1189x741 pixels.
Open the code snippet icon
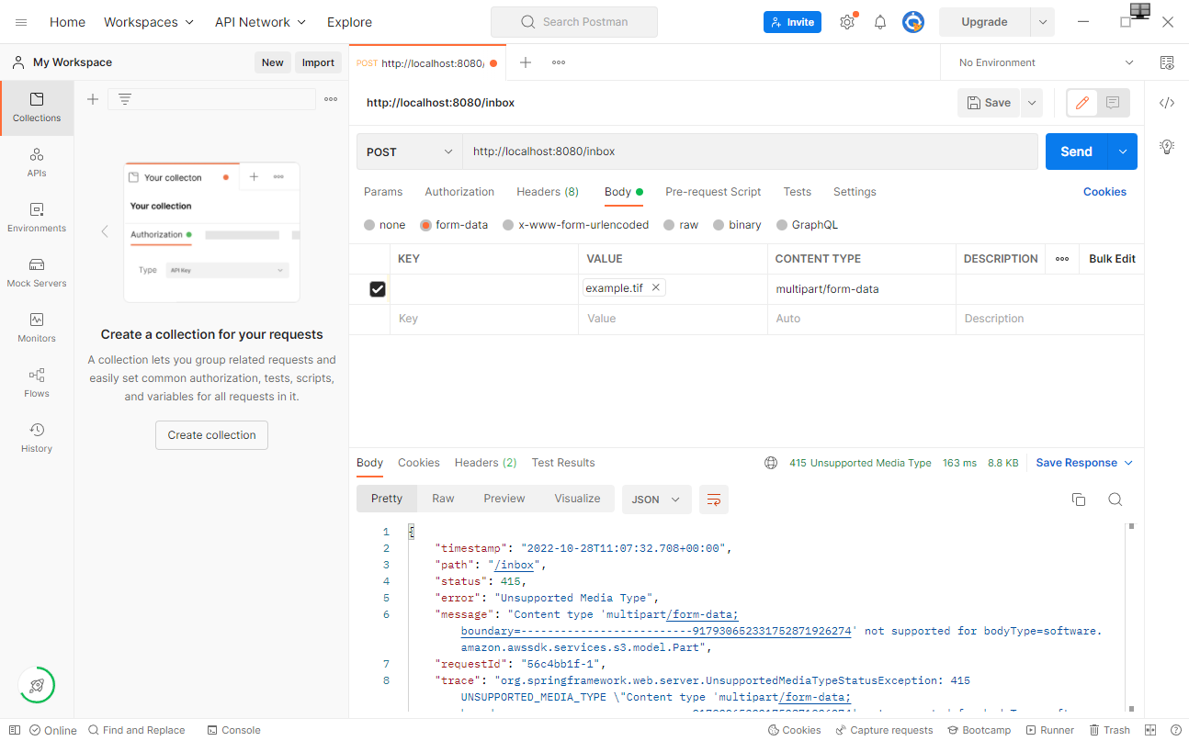click(x=1167, y=103)
